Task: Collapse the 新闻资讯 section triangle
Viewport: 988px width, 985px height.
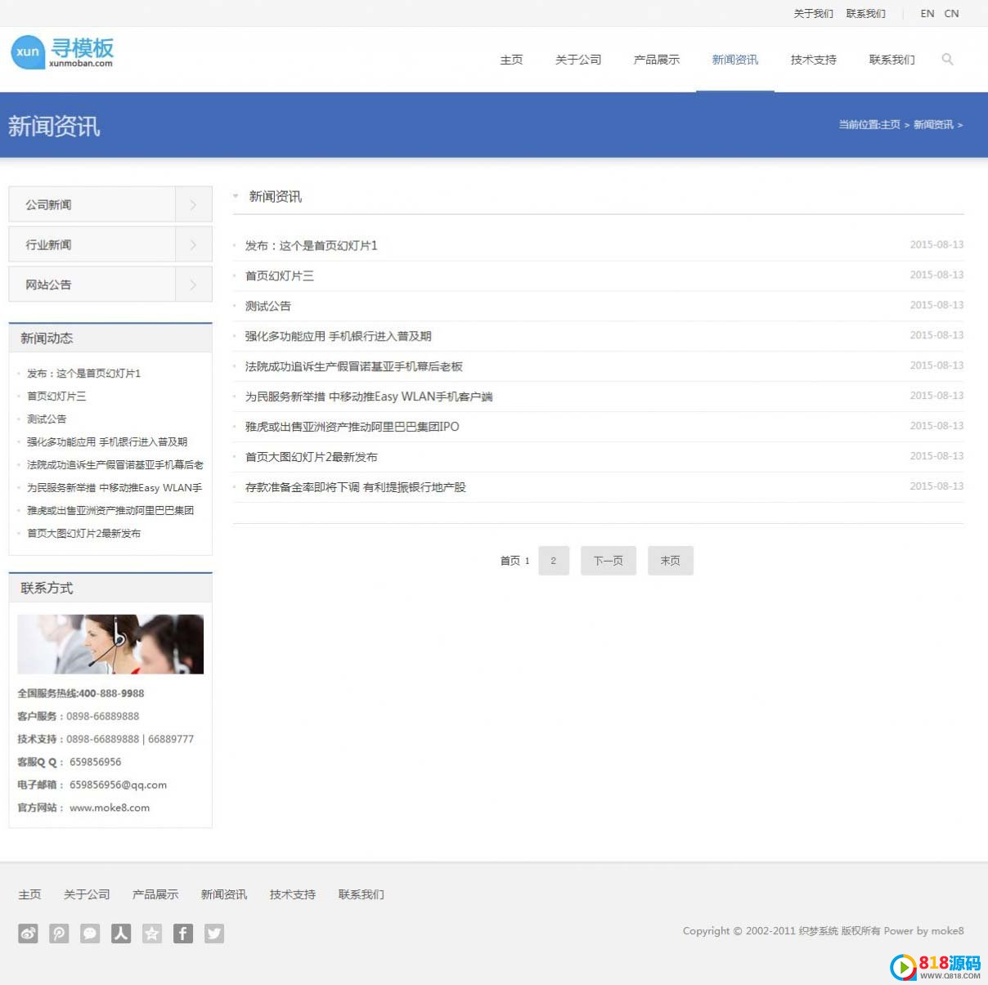Action: (236, 196)
